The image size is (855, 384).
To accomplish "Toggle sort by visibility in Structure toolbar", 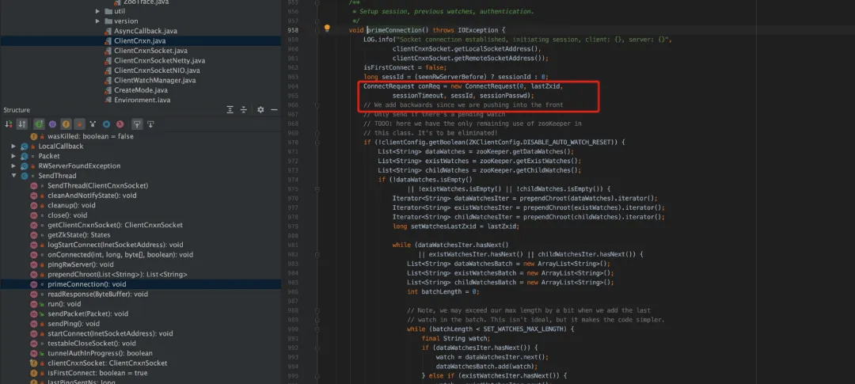I will point(9,124).
